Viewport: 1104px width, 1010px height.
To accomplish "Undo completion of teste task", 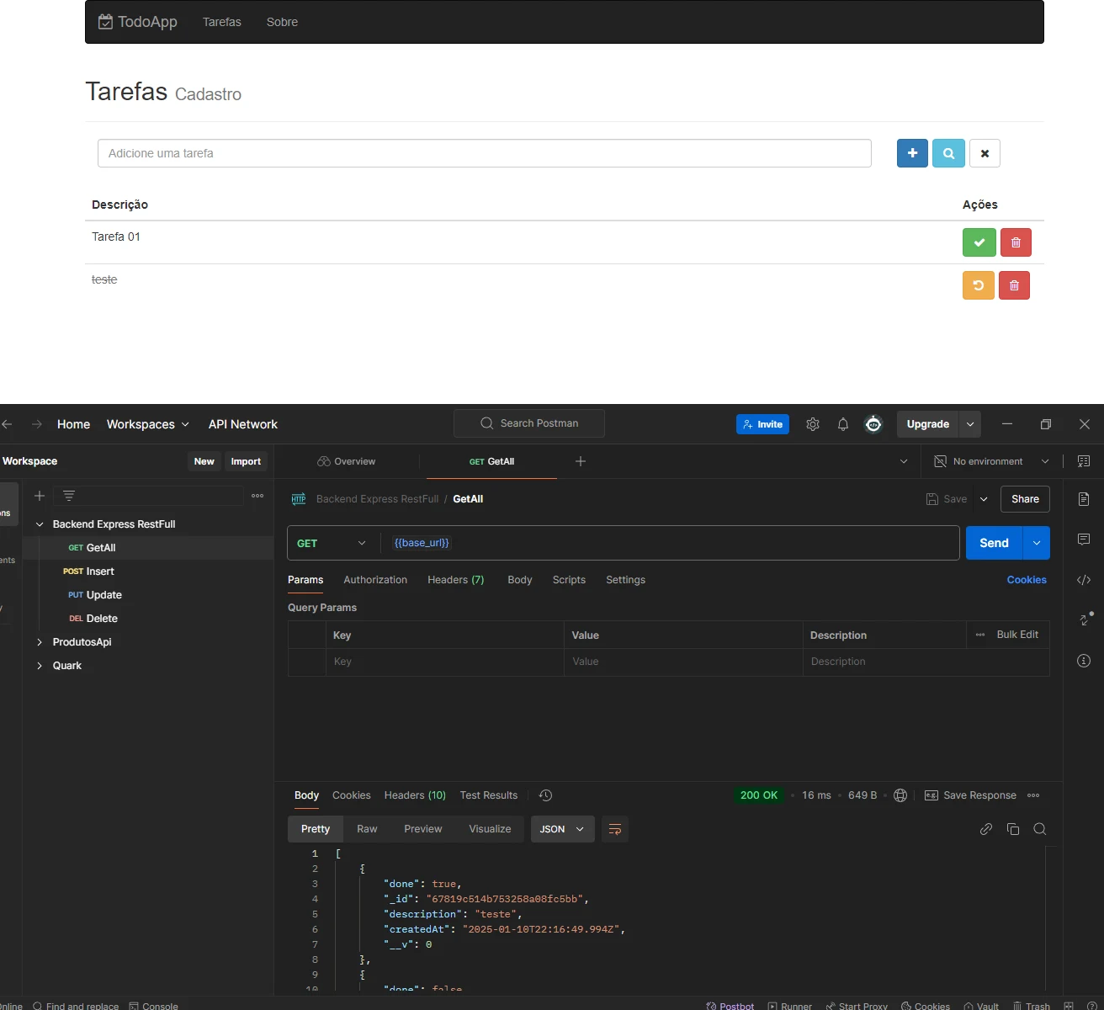I will pyautogui.click(x=978, y=285).
